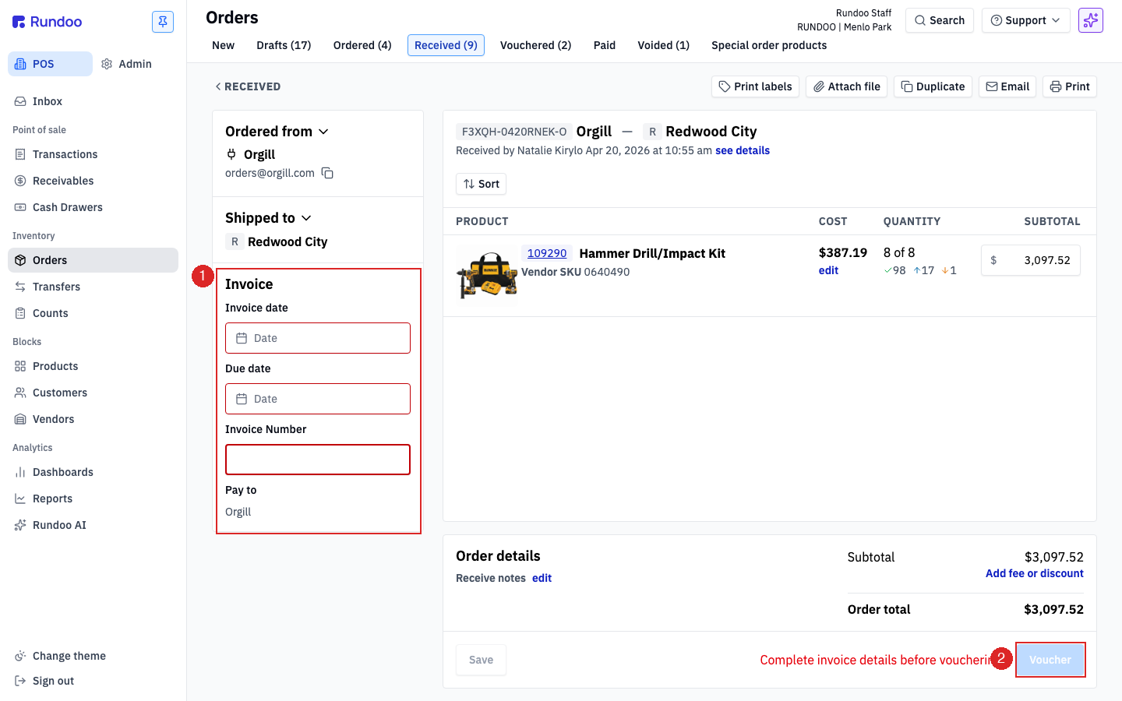Switch to the POS mode tab

coord(50,64)
